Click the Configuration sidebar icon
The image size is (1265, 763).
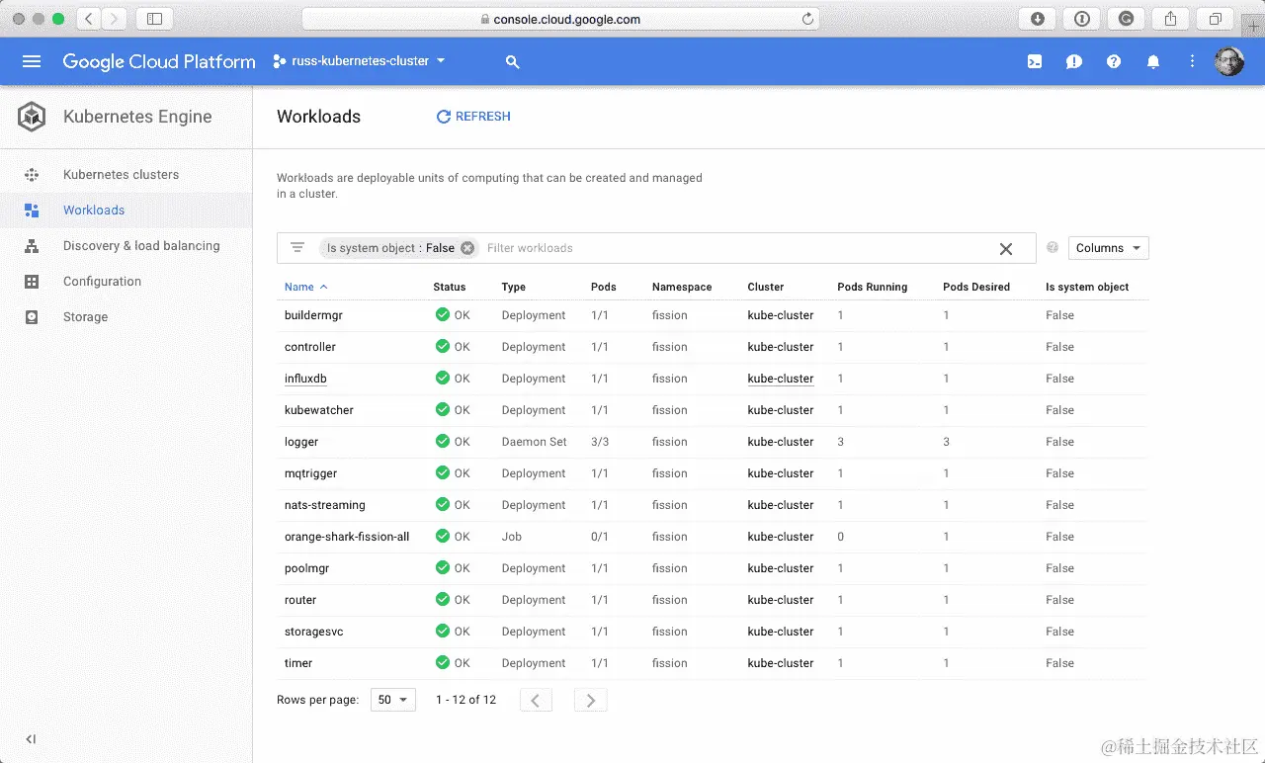point(32,282)
